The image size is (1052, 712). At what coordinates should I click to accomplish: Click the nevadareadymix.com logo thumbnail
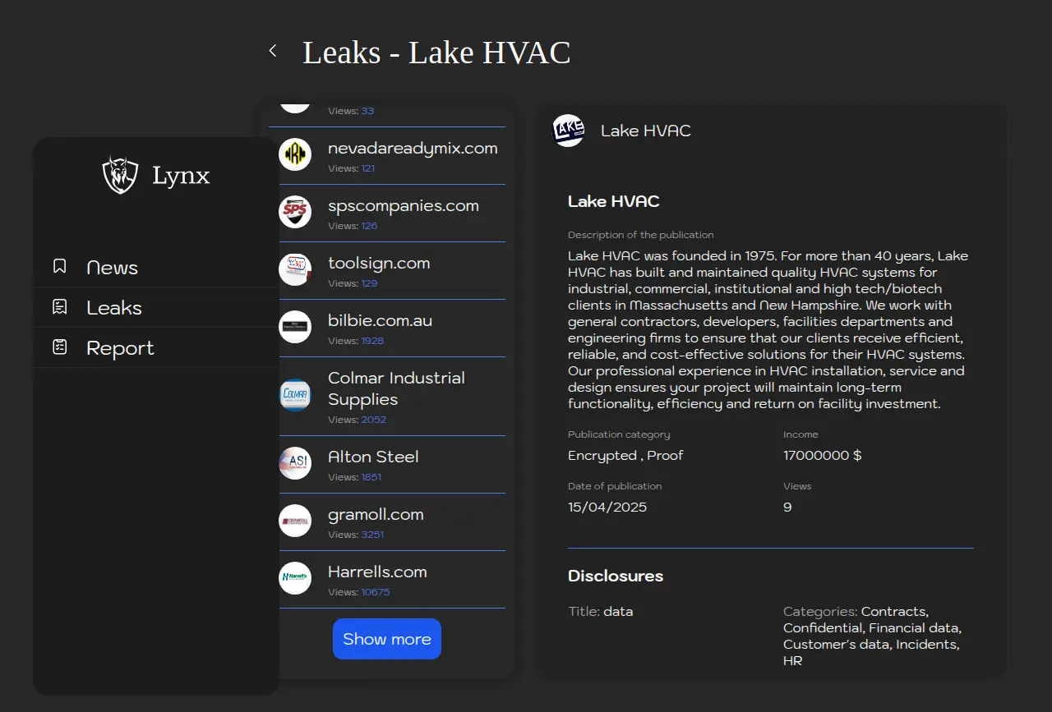(295, 154)
